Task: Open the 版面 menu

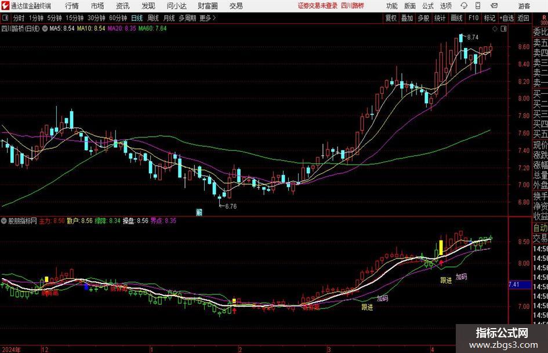Action: pos(410,6)
